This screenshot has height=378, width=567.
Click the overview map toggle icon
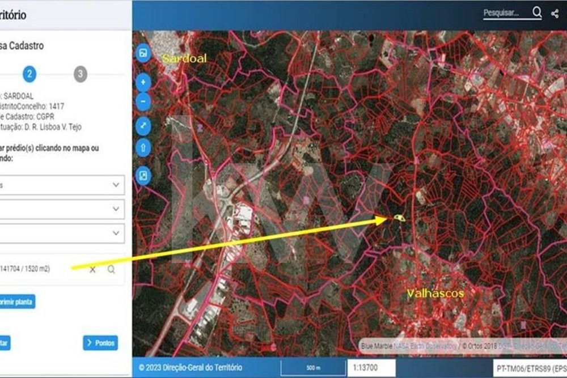coord(143,176)
